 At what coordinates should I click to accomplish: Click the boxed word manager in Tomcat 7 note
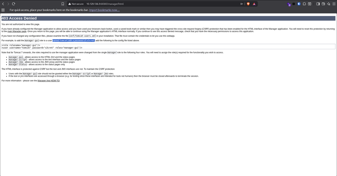[x=112, y=53]
